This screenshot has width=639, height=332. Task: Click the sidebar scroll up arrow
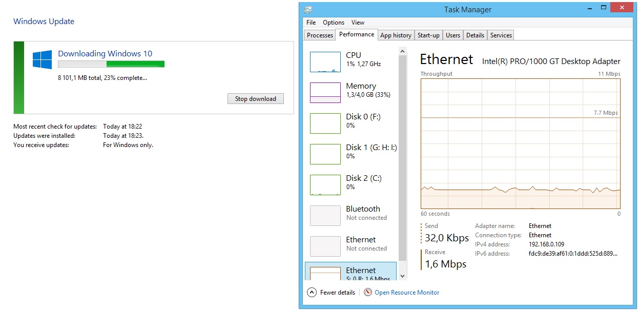pos(402,51)
